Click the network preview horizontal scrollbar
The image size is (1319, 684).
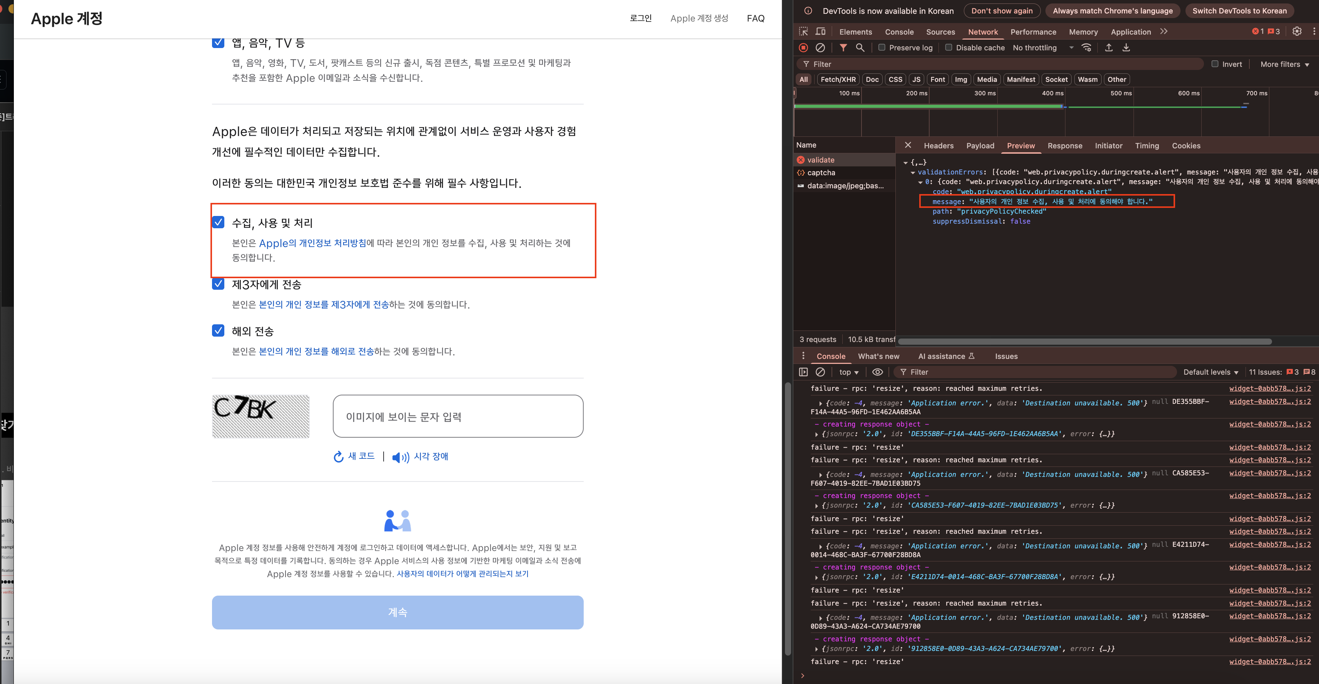click(x=1085, y=341)
